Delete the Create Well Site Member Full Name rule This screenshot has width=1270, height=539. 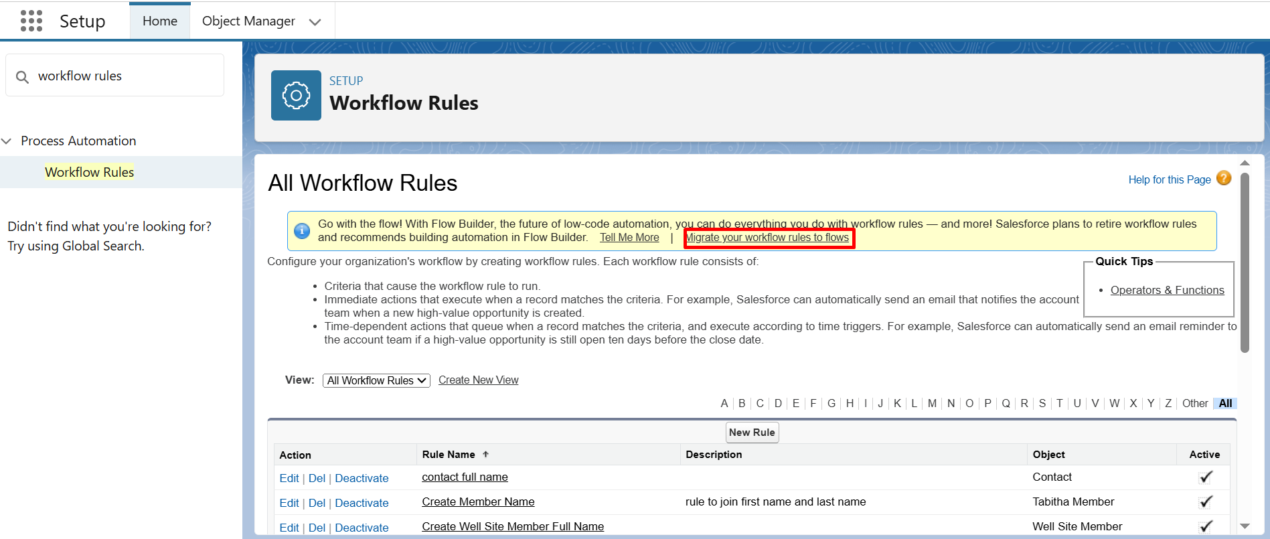(x=317, y=528)
